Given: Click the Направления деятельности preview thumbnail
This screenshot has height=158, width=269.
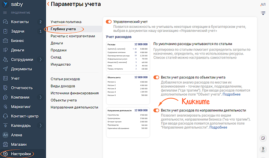Looking at the screenshot, I should (x=128, y=123).
